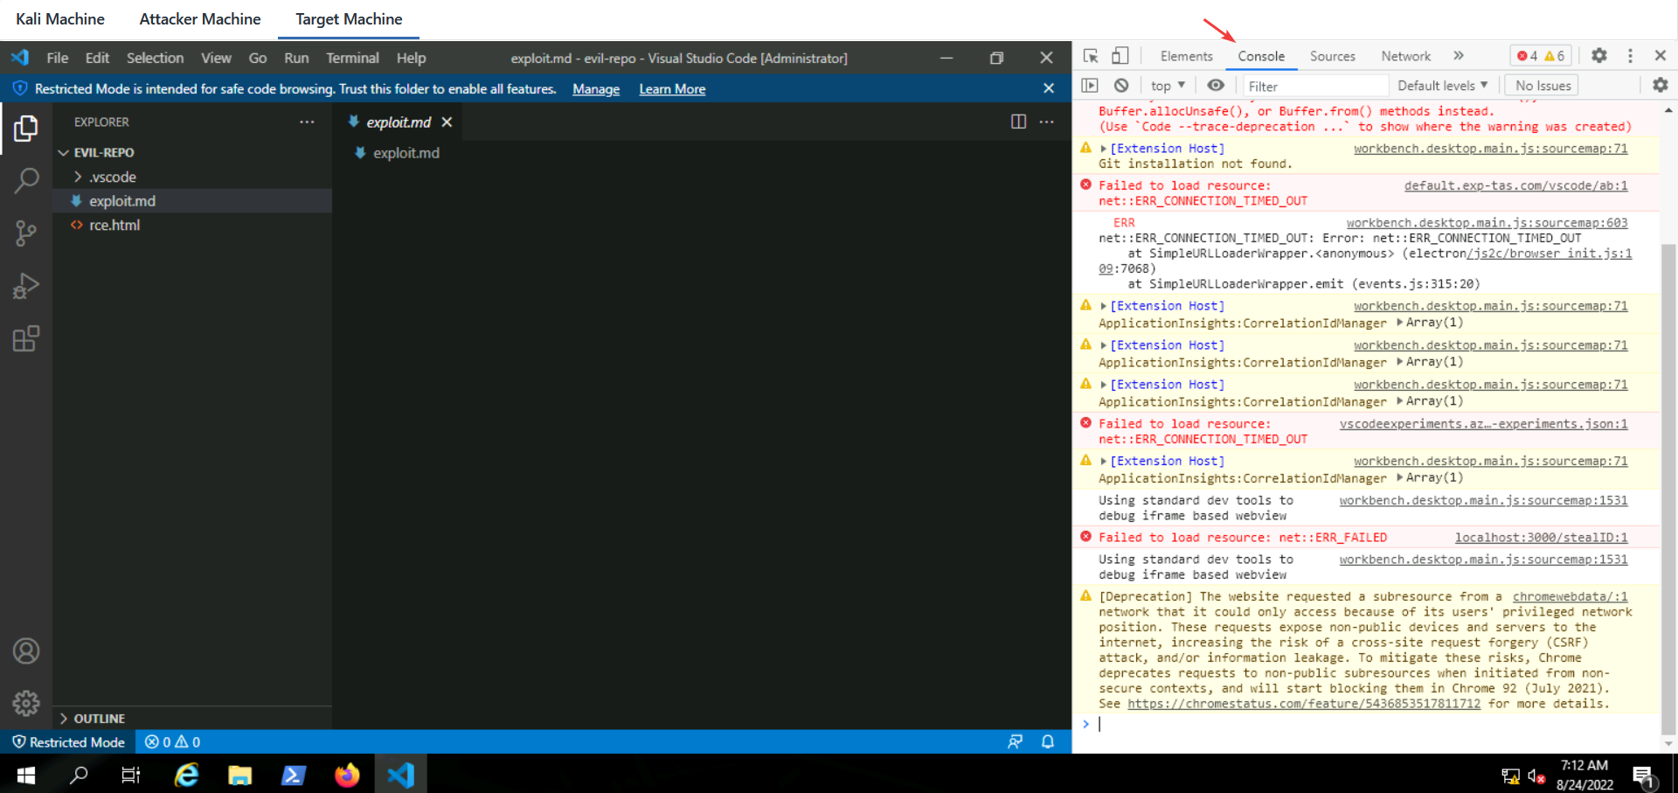Open the Default levels dropdown
Image resolution: width=1678 pixels, height=793 pixels.
(1442, 86)
